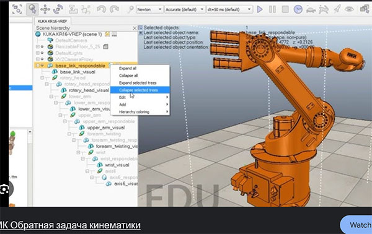Image resolution: width=372 pixels, height=234 pixels.
Task: Open the Newton physics engine dropdown
Action: [149, 9]
